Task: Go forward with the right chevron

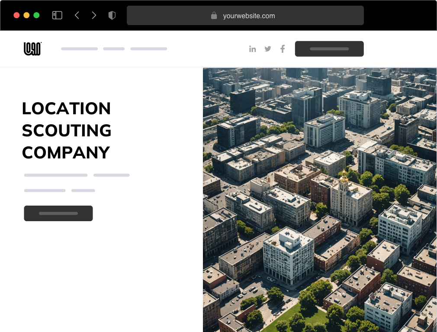Action: [x=94, y=15]
